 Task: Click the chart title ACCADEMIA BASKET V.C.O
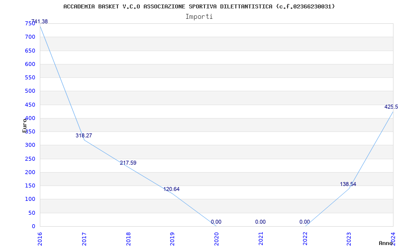click(199, 6)
